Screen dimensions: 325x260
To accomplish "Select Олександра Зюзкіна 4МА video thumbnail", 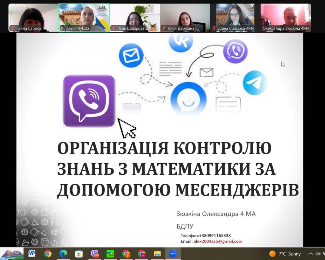I will click(x=286, y=18).
